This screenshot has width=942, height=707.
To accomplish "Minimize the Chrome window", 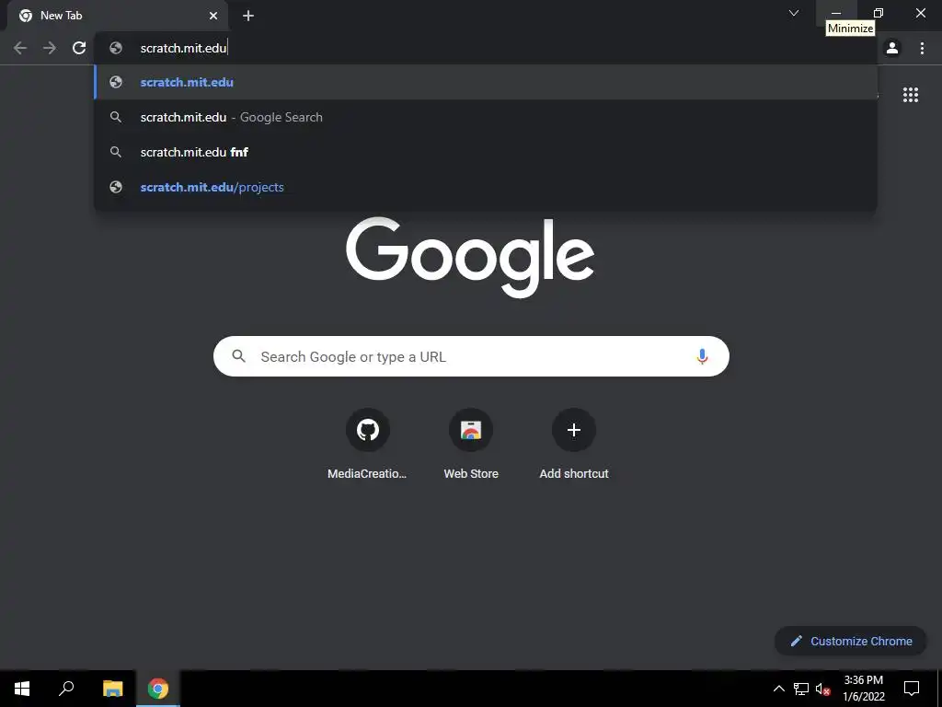I will (836, 13).
